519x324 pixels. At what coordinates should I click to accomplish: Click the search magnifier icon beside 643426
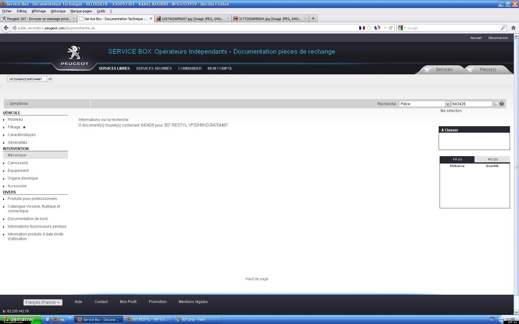coord(496,104)
